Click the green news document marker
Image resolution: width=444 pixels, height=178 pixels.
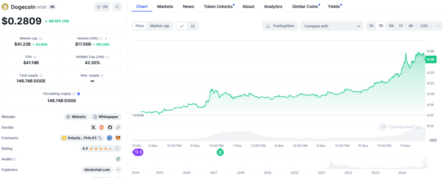coord(220,153)
